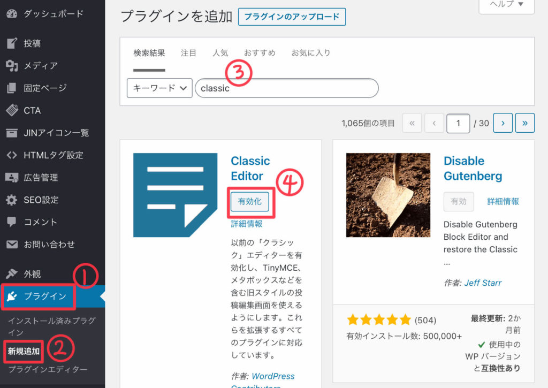Go to the first page of results
The image size is (548, 388).
coord(412,123)
